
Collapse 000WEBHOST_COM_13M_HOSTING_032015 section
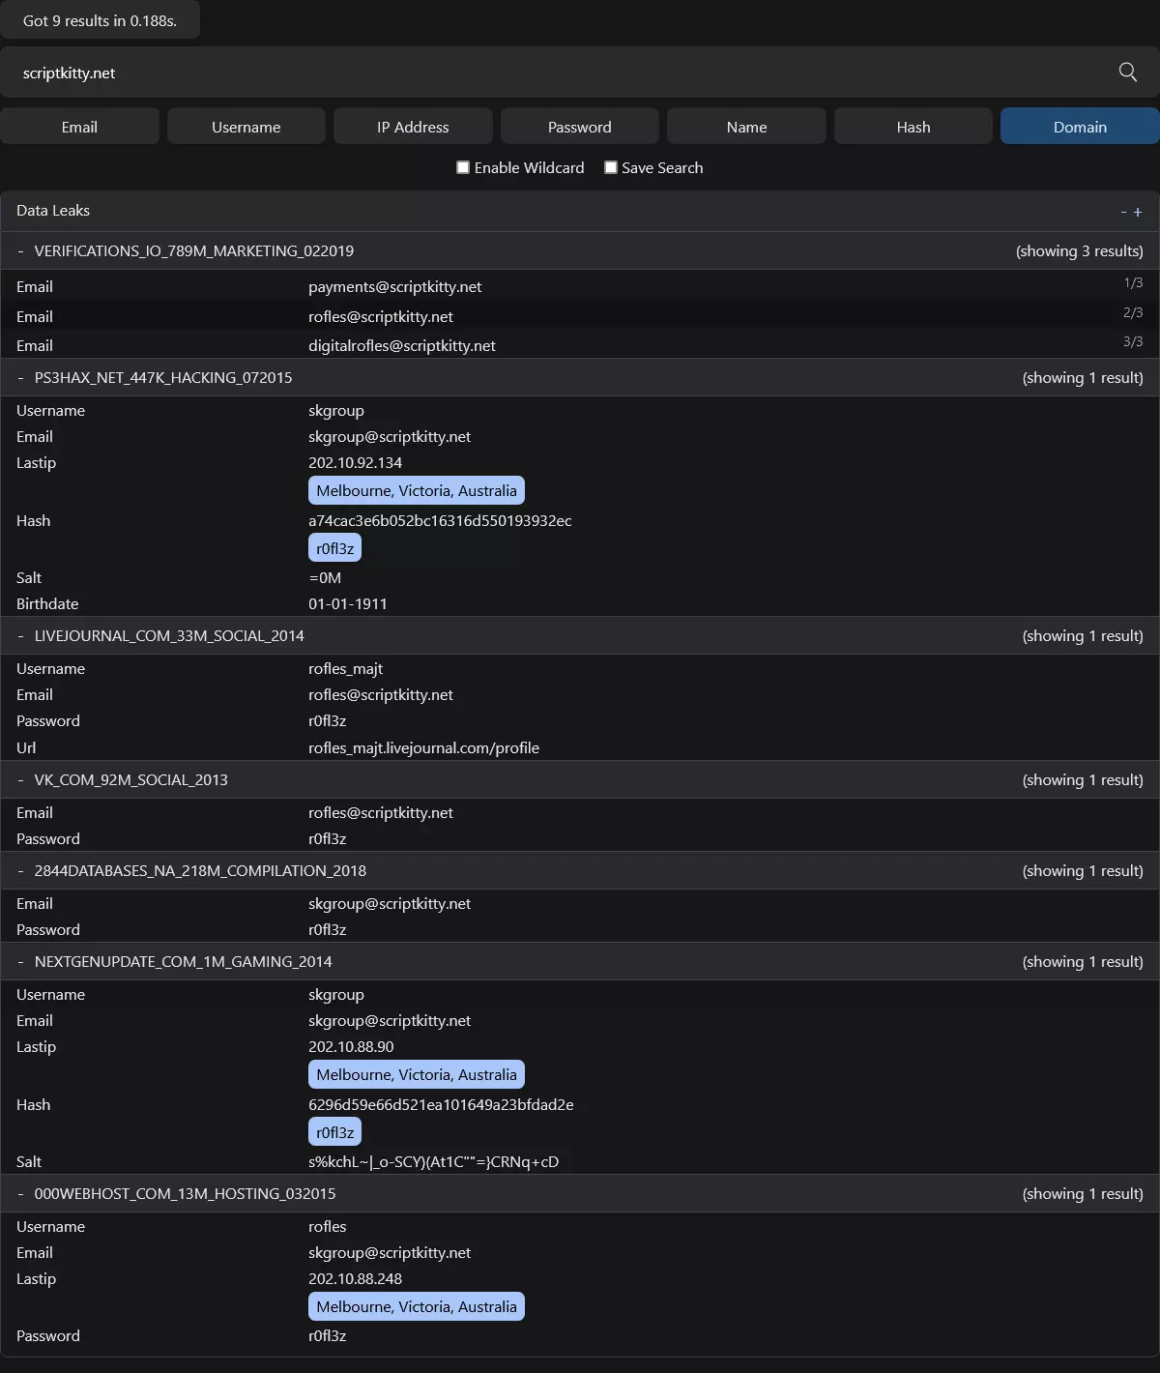tap(20, 1193)
